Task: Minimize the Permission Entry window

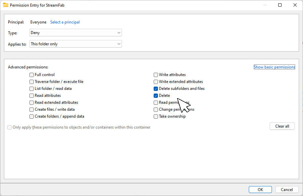Action: coord(265,5)
